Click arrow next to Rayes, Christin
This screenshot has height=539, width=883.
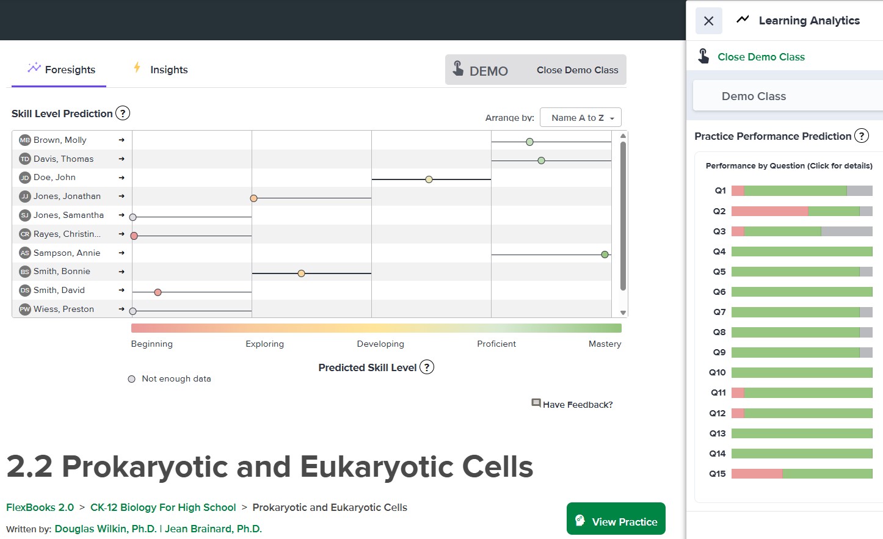[x=122, y=234]
